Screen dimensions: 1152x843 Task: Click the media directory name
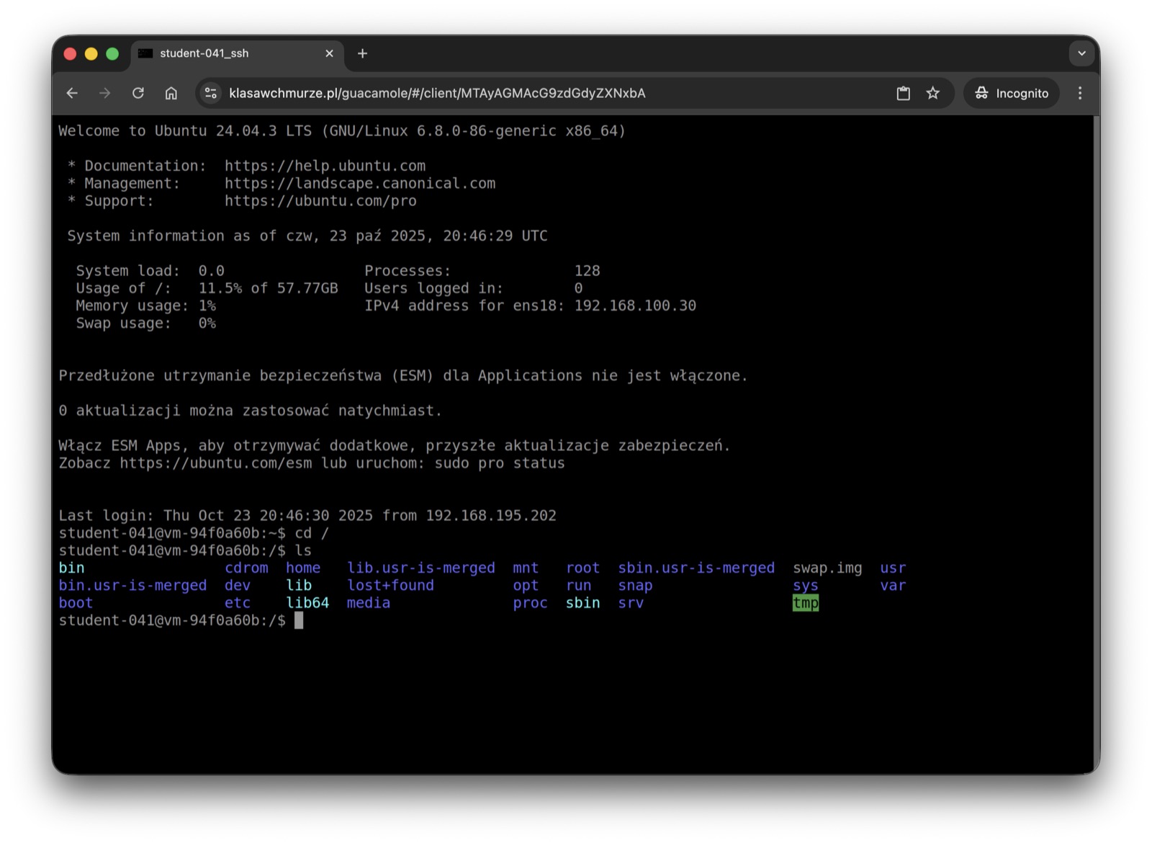(369, 603)
